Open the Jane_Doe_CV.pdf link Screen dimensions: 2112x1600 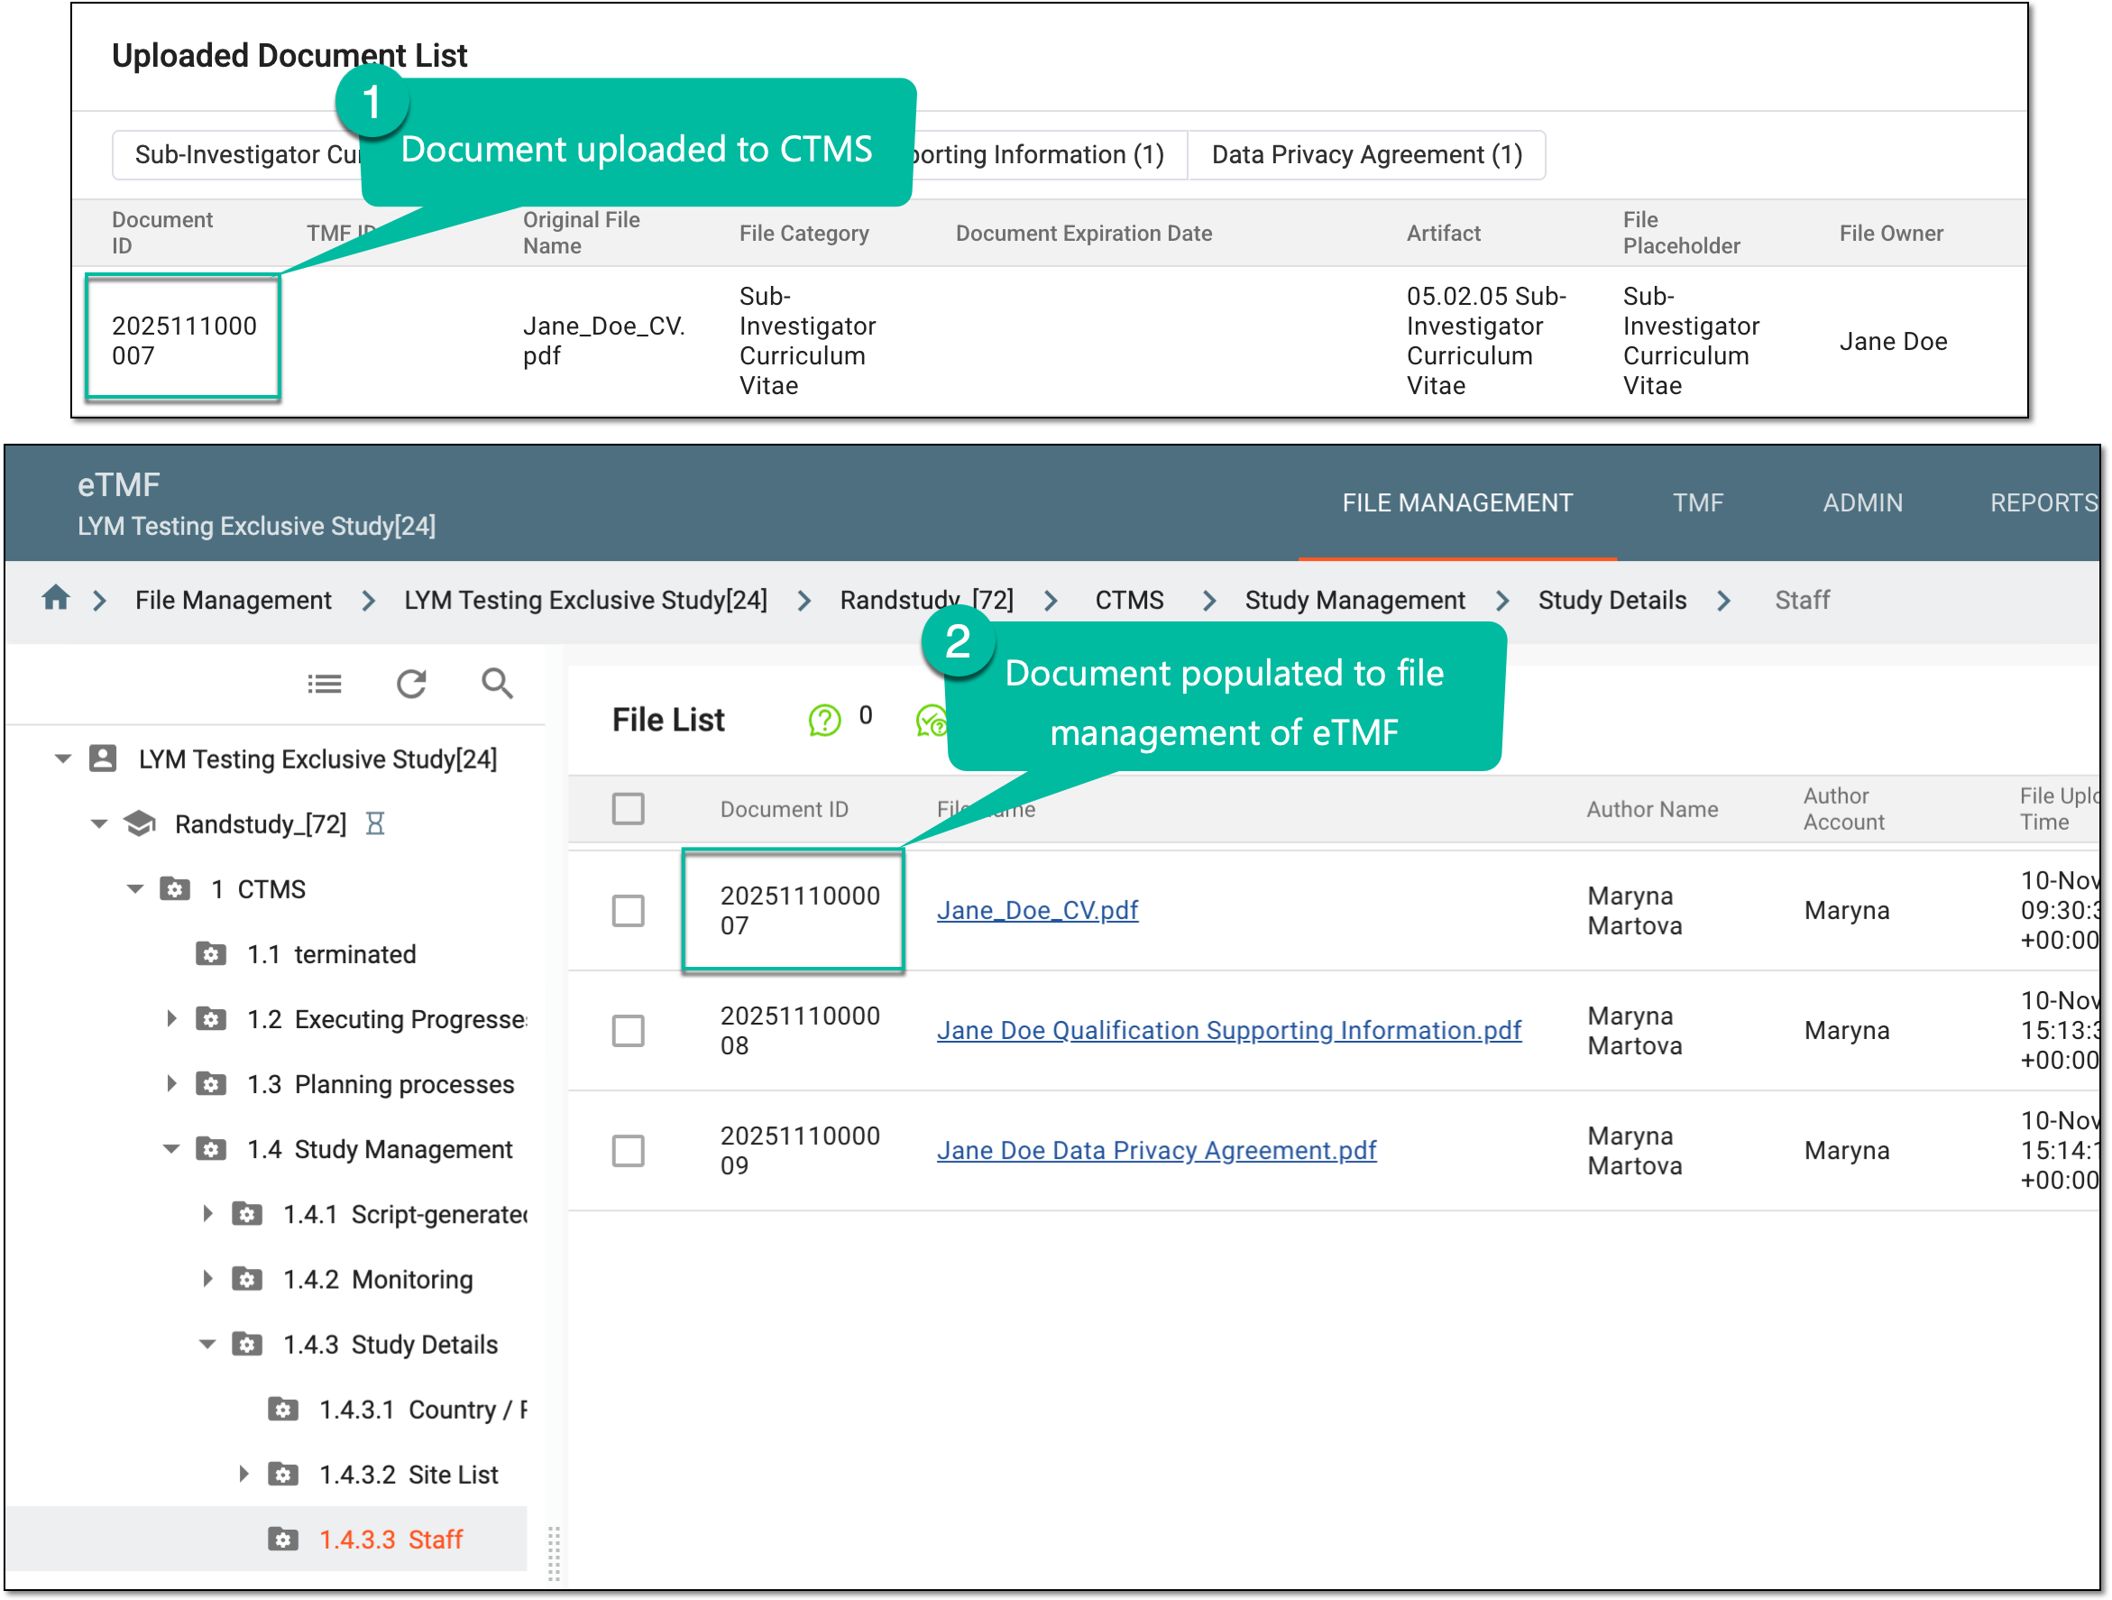[1037, 910]
